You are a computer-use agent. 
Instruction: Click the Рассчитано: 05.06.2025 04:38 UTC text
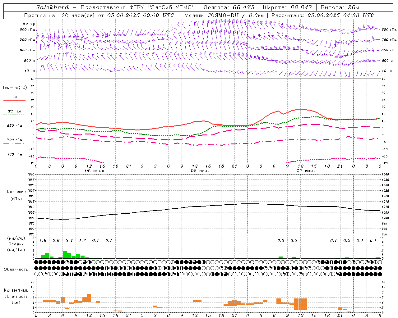coord(323,15)
